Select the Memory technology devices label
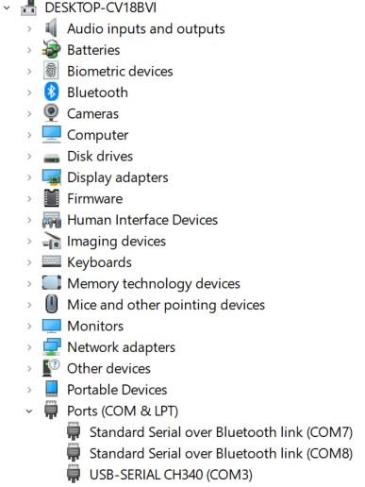Screen dimensions: 365x487 [x=154, y=284]
